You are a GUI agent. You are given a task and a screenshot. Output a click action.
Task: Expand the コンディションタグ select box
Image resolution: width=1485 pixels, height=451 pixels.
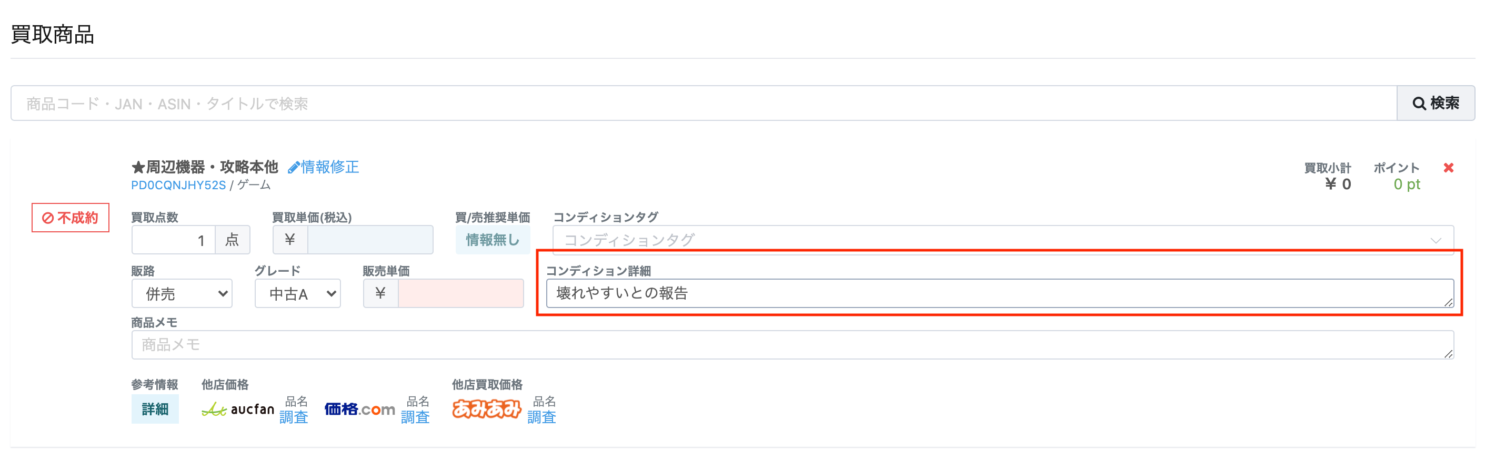point(1003,240)
